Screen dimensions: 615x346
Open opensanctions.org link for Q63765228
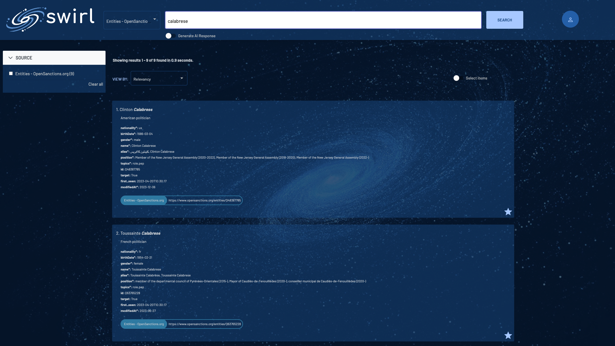205,324
